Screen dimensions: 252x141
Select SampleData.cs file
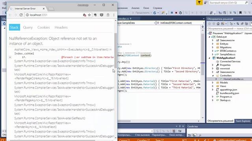click(x=228, y=54)
